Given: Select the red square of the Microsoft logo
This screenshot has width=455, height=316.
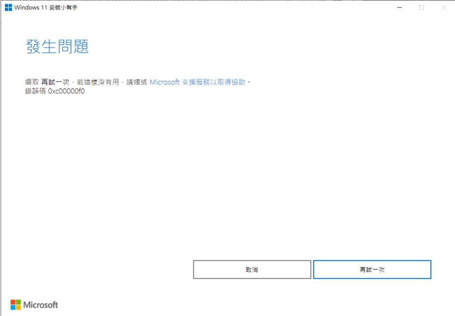Looking at the screenshot, I should tap(13, 302).
